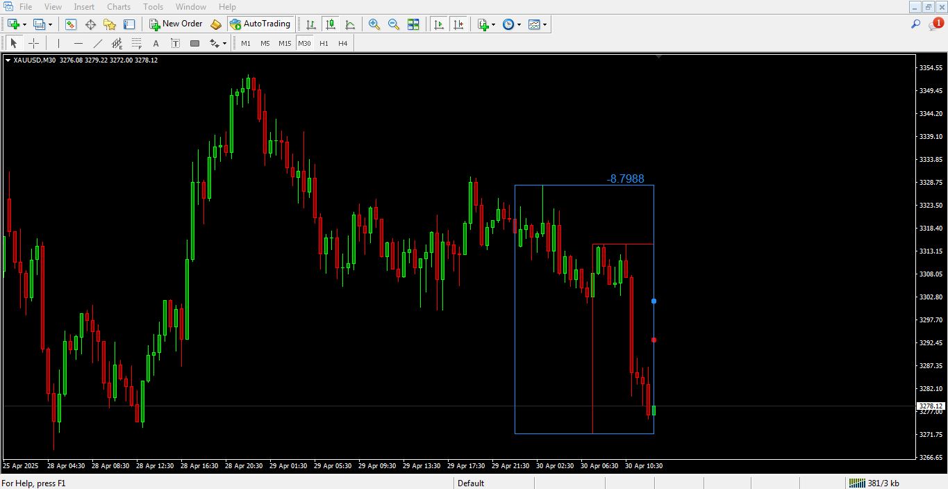Image resolution: width=948 pixels, height=489 pixels.
Task: Switch chart display to Candlesticks
Action: pyautogui.click(x=331, y=24)
